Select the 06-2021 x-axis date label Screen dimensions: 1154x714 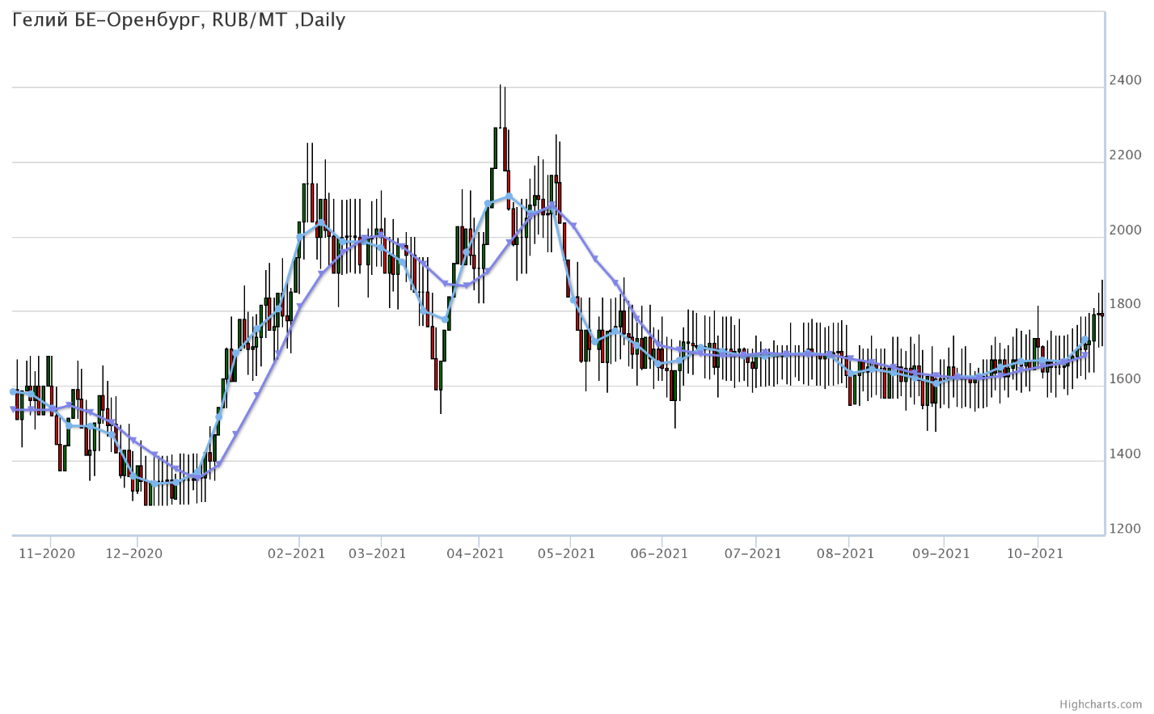(x=659, y=554)
